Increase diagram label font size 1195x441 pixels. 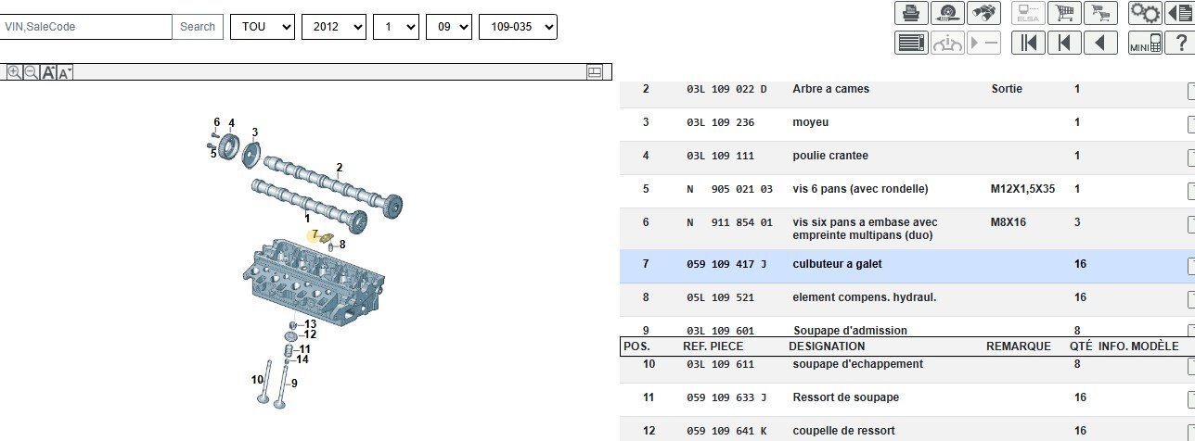click(48, 72)
